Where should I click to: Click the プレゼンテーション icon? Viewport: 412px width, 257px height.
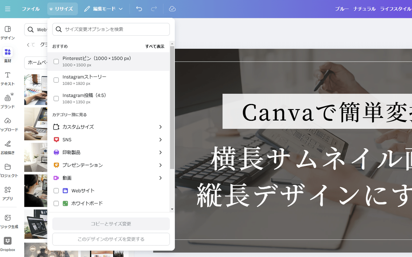pyautogui.click(x=56, y=165)
